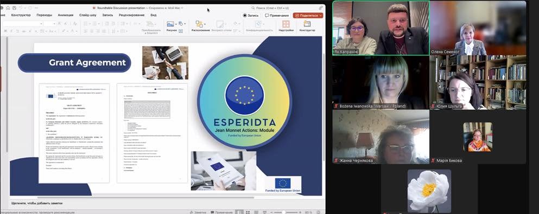539x214 pixels.
Task: Expand the Рисунок dropdown arrow
Action: 176,24
